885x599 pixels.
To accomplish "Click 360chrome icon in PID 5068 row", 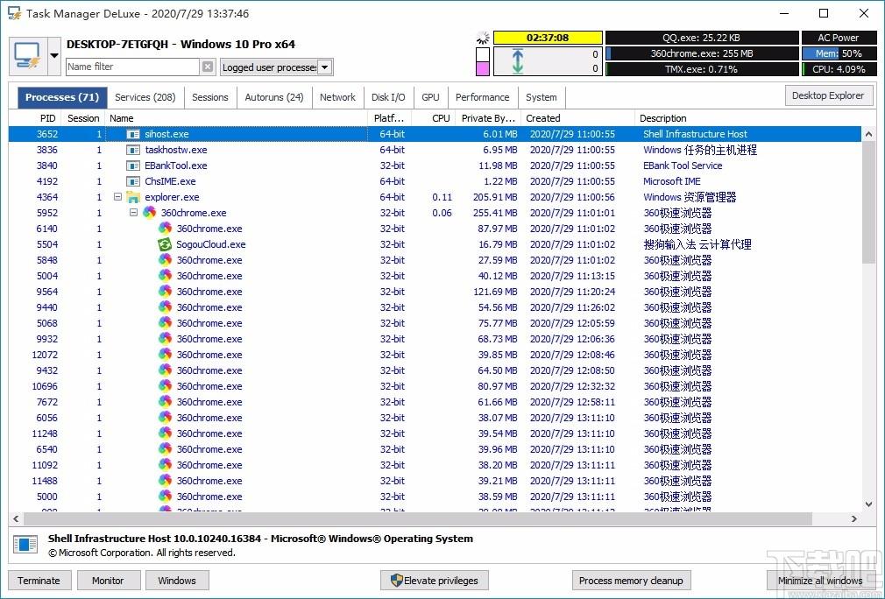I will 165,323.
